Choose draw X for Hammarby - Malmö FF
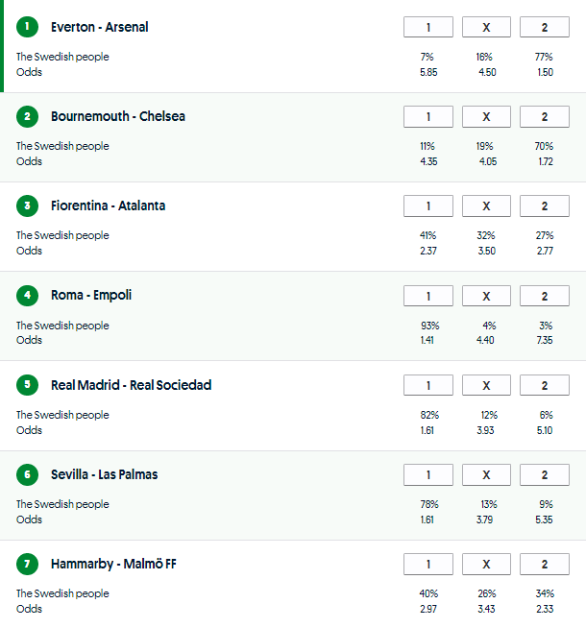 [486, 564]
